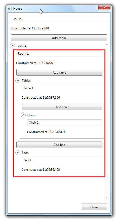
Task: Focus the House name text field
Action: (59, 19)
